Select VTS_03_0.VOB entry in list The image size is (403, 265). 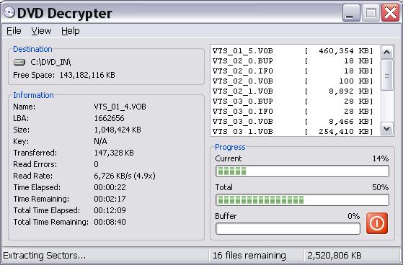293,121
